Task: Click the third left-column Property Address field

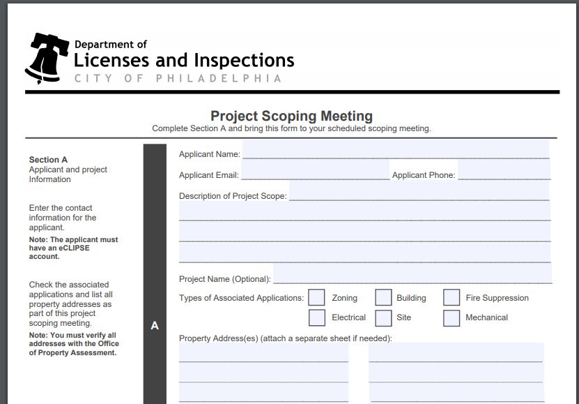Action: click(x=263, y=393)
